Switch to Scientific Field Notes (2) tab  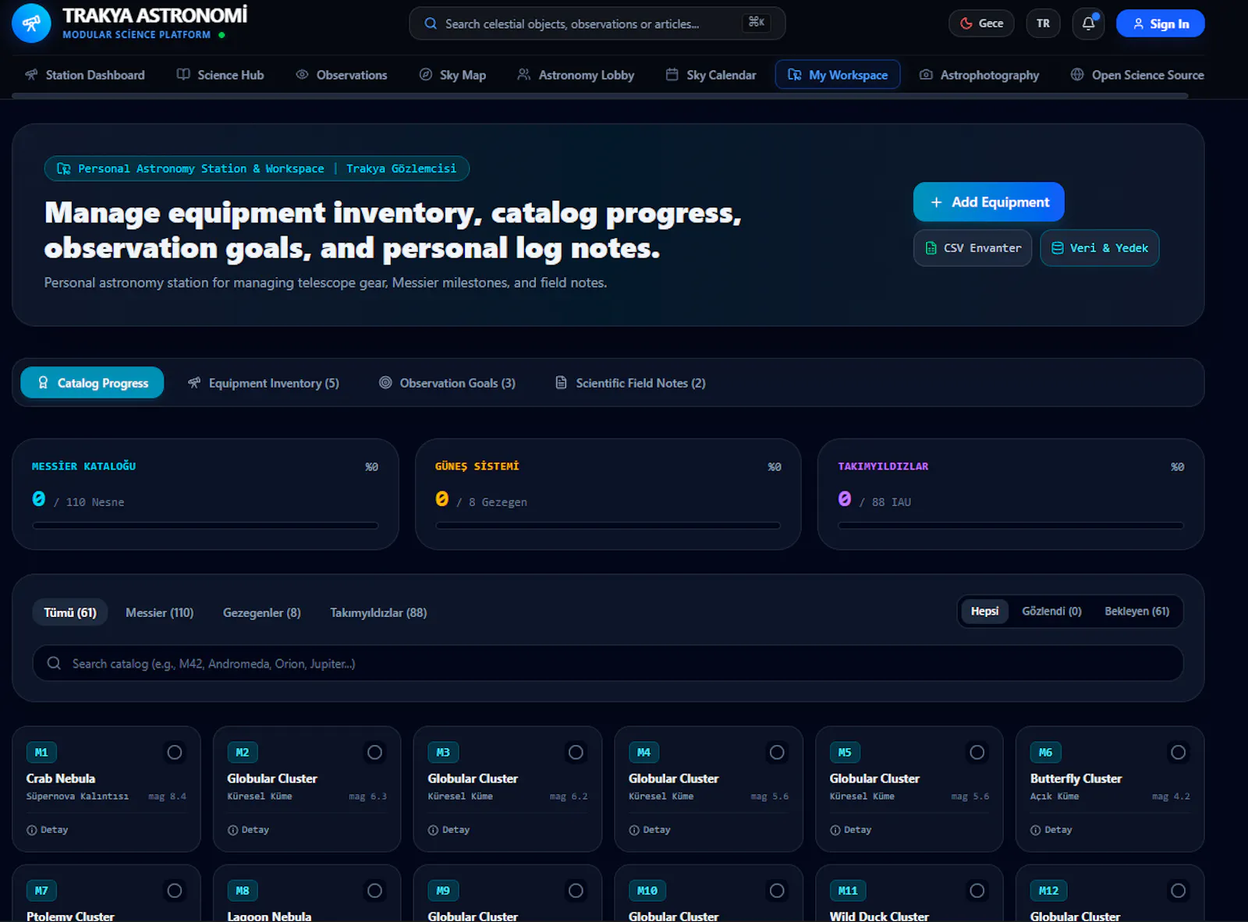630,383
